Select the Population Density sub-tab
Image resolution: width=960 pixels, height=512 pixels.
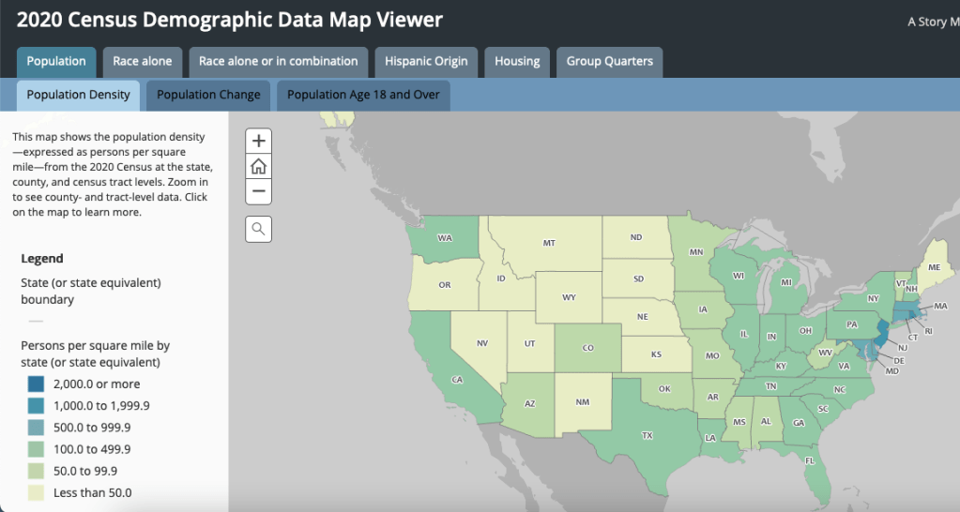click(79, 95)
